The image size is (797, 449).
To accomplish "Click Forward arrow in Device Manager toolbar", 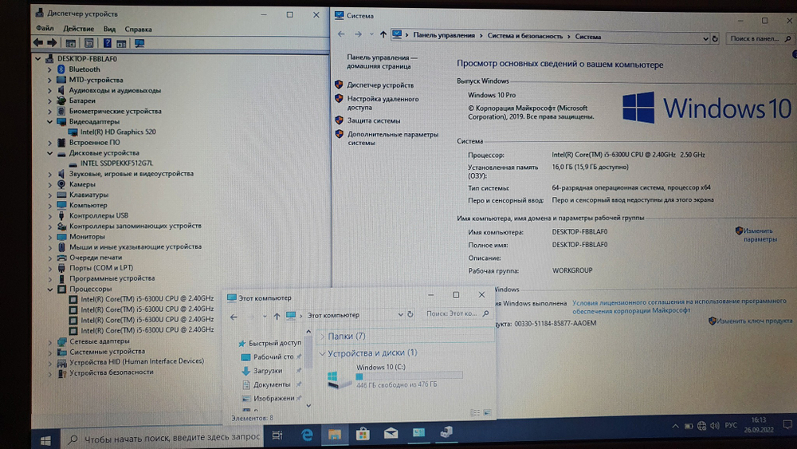I will click(x=52, y=43).
